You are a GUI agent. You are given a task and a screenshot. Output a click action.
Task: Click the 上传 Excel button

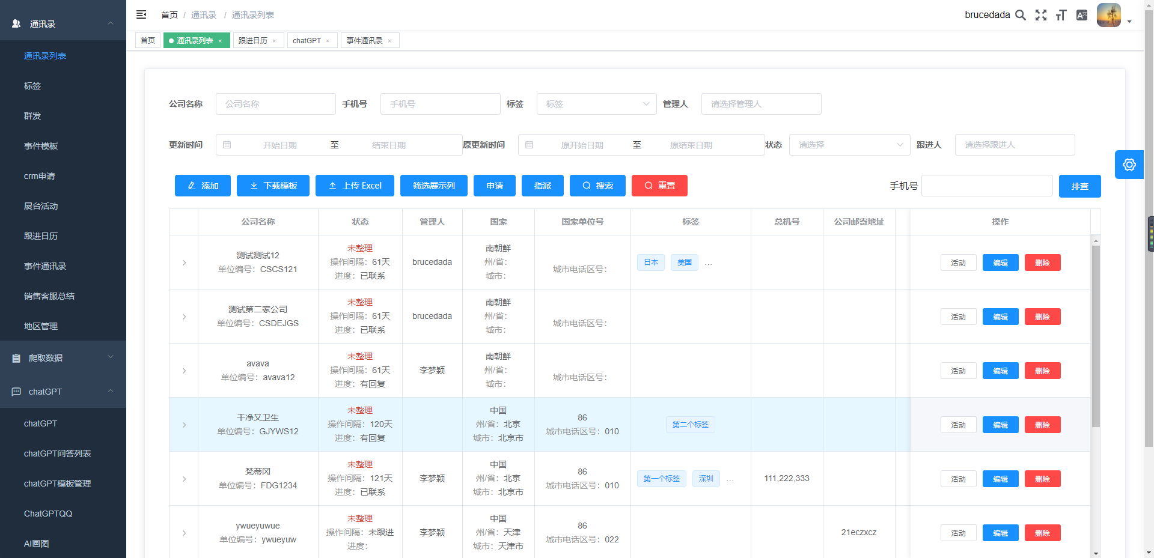(355, 186)
